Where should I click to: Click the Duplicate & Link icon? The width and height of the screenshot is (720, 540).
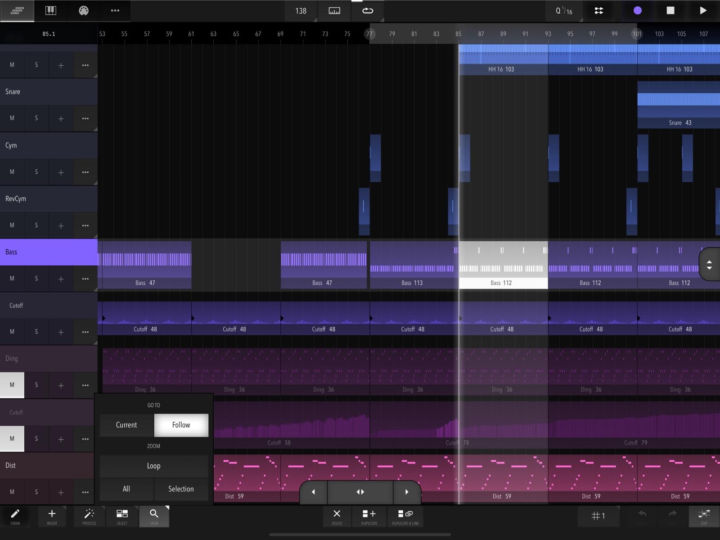[x=405, y=516]
